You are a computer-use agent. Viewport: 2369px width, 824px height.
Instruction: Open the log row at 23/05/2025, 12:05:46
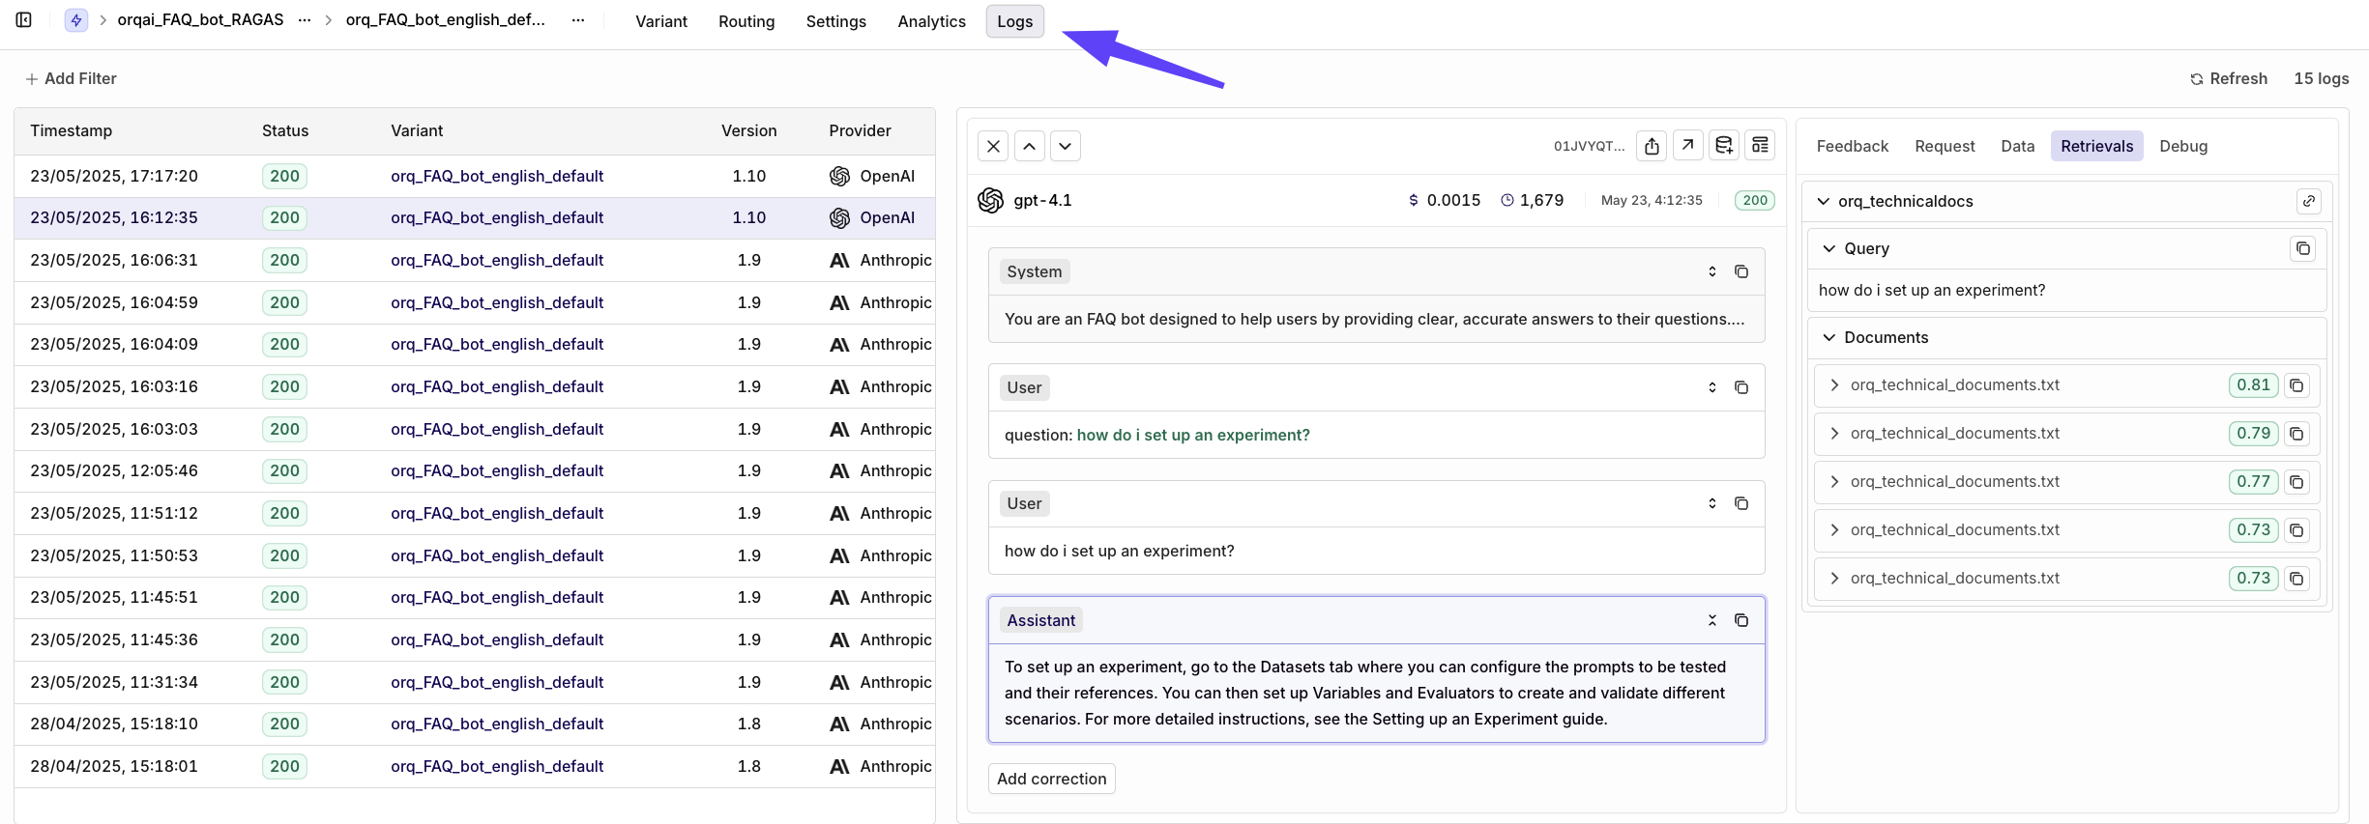point(475,470)
